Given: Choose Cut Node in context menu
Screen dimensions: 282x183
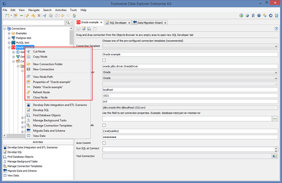Looking at the screenshot, I should pos(58,52).
